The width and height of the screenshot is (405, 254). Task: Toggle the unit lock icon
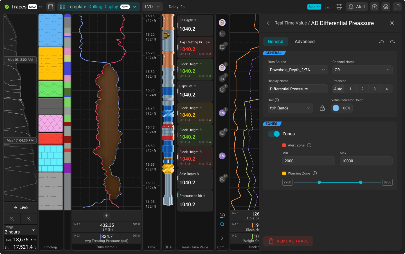[322, 108]
